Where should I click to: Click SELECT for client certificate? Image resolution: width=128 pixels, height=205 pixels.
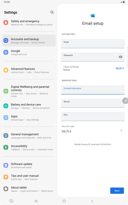pyautogui.click(x=120, y=68)
